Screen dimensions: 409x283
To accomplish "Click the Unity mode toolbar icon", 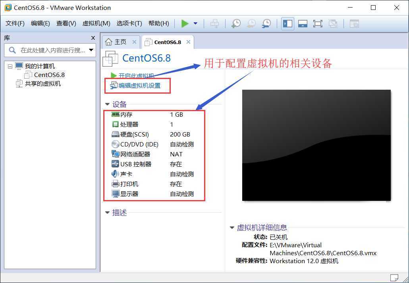I will coord(333,23).
